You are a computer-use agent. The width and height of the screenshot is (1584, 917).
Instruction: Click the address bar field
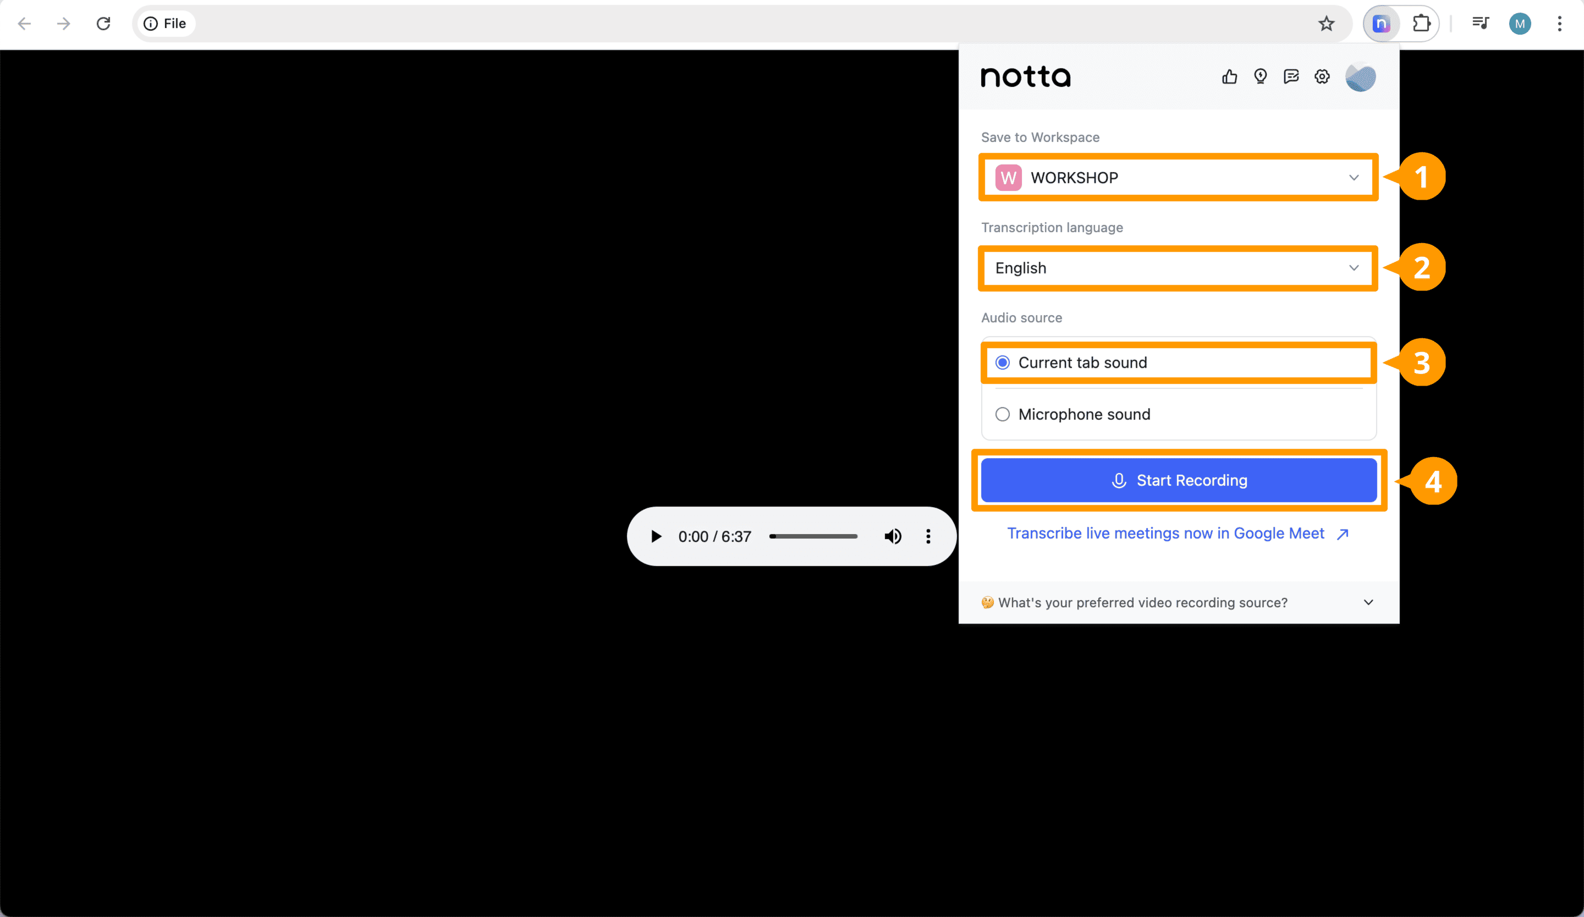(x=742, y=24)
